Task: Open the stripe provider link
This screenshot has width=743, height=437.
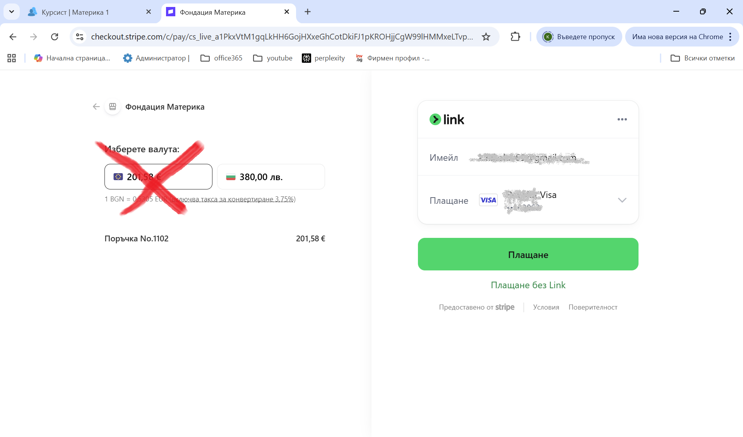Action: tap(505, 307)
